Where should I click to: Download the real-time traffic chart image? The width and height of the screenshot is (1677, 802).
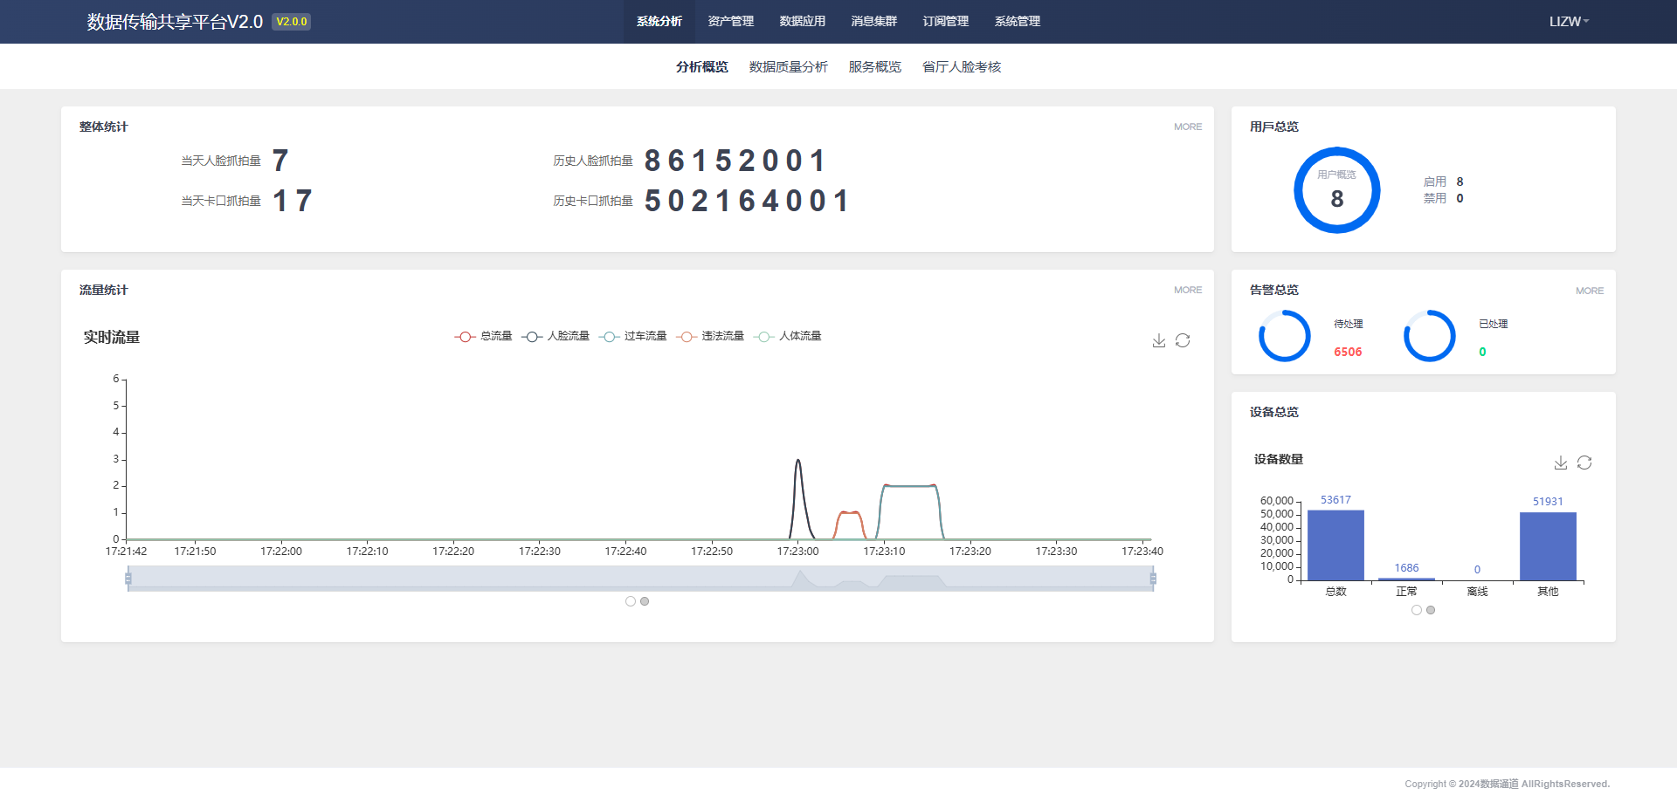[1158, 340]
